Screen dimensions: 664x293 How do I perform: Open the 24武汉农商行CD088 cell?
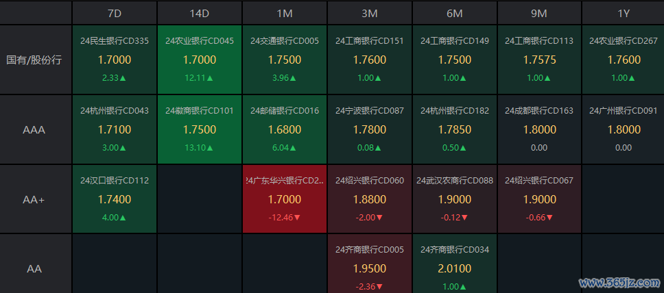pyautogui.click(x=454, y=199)
